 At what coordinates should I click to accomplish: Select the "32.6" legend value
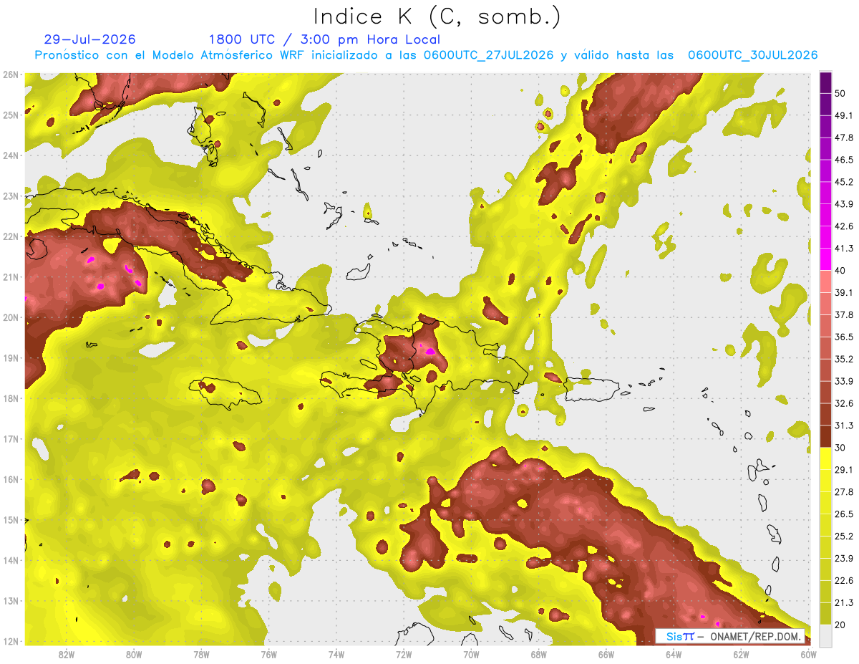(845, 403)
